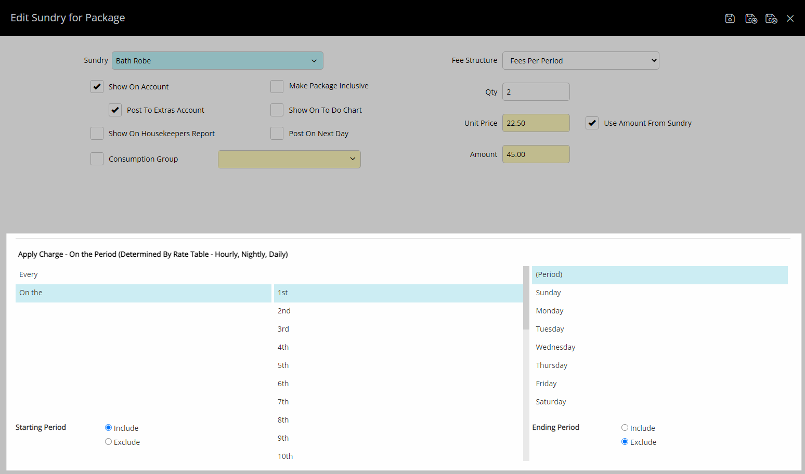
Task: Select 9th in the ordinal list
Action: [398, 439]
